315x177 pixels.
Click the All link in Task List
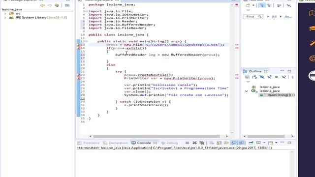pos(274,17)
